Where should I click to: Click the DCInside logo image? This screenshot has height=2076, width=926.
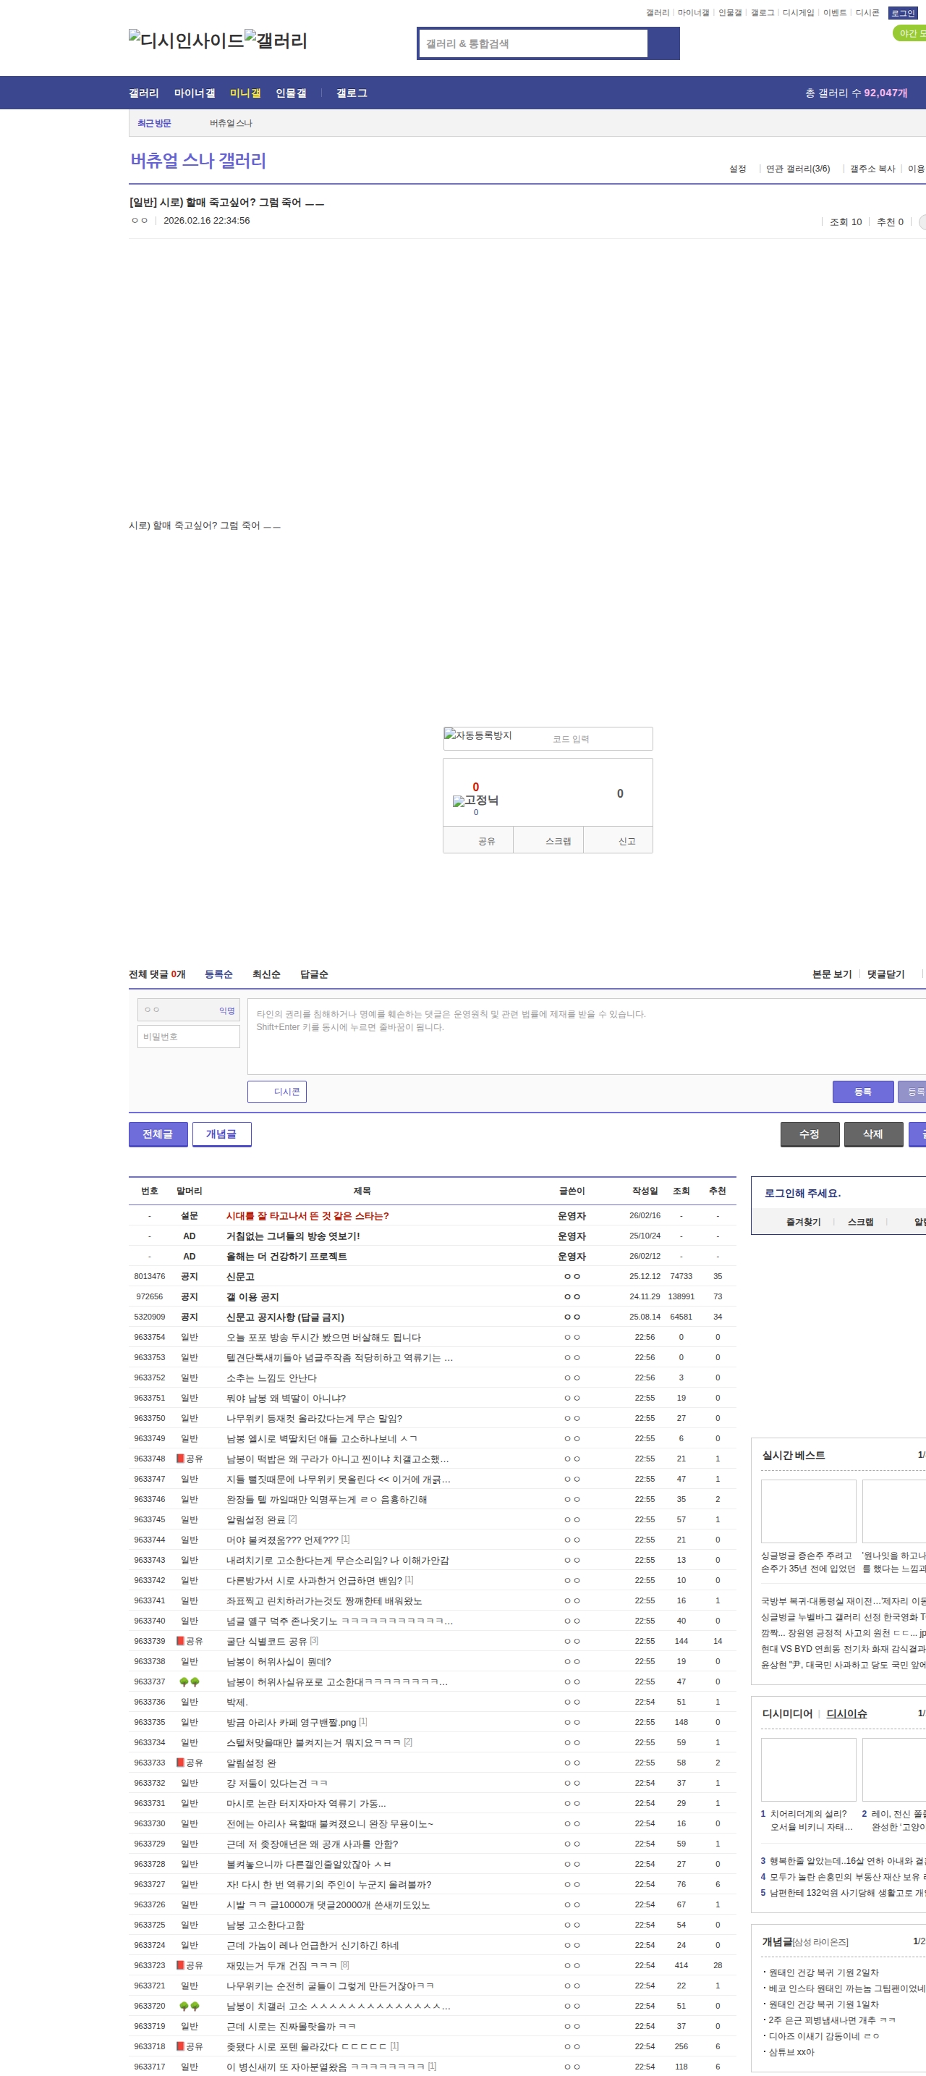[186, 41]
